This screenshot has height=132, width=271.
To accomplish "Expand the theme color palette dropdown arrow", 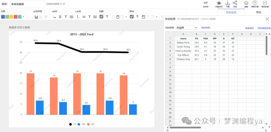I will pyautogui.click(x=23, y=17).
